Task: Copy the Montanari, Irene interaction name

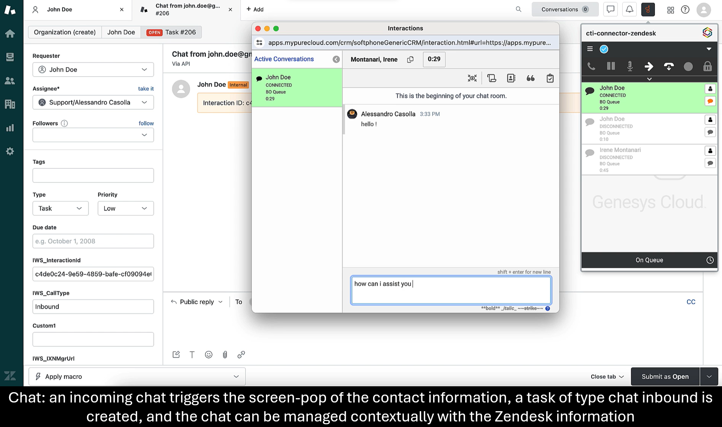Action: coord(410,59)
